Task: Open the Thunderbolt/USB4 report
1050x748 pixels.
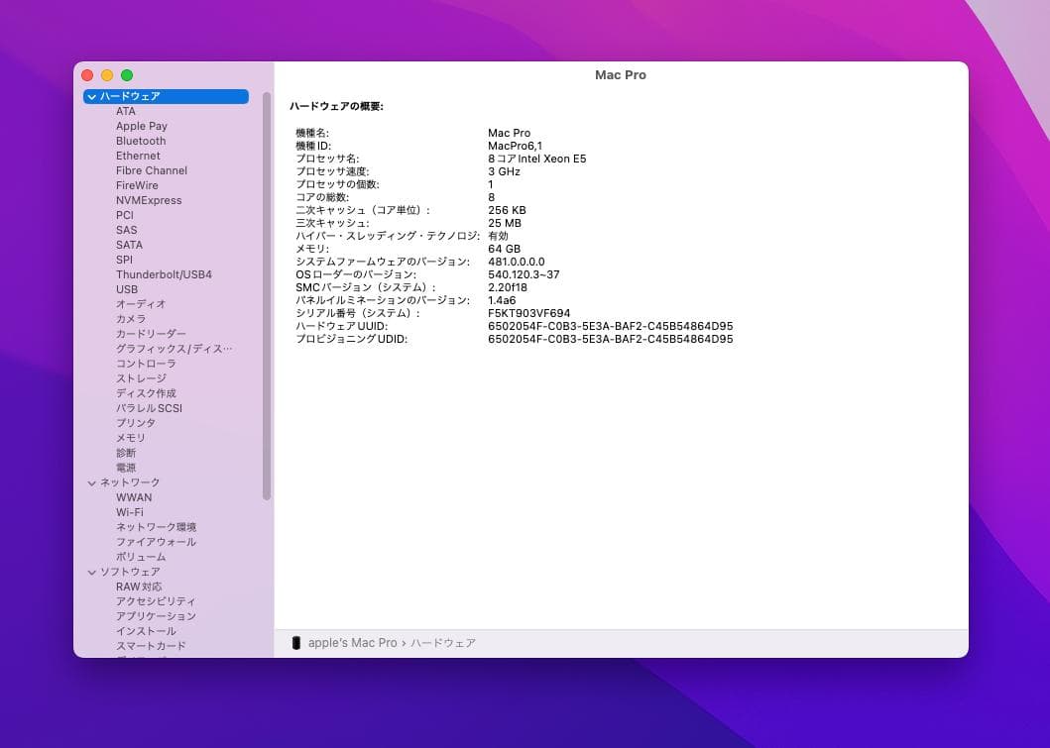Action: click(167, 274)
